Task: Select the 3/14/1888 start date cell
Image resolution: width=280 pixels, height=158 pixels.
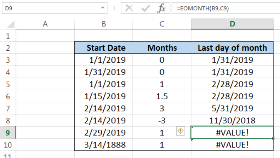Action: click(x=103, y=145)
